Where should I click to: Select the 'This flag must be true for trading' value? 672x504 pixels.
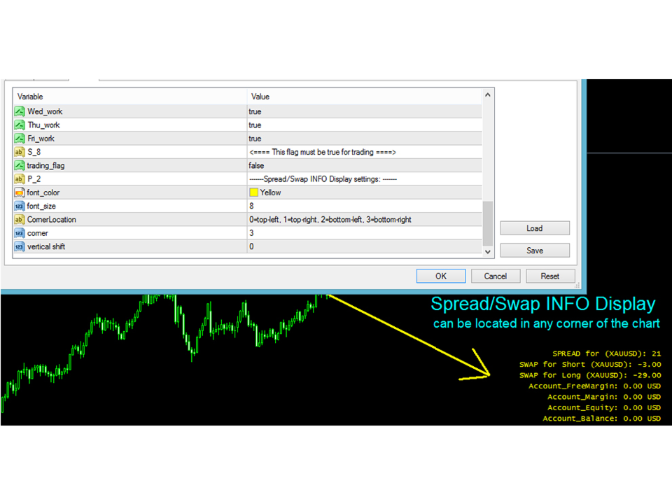322,152
